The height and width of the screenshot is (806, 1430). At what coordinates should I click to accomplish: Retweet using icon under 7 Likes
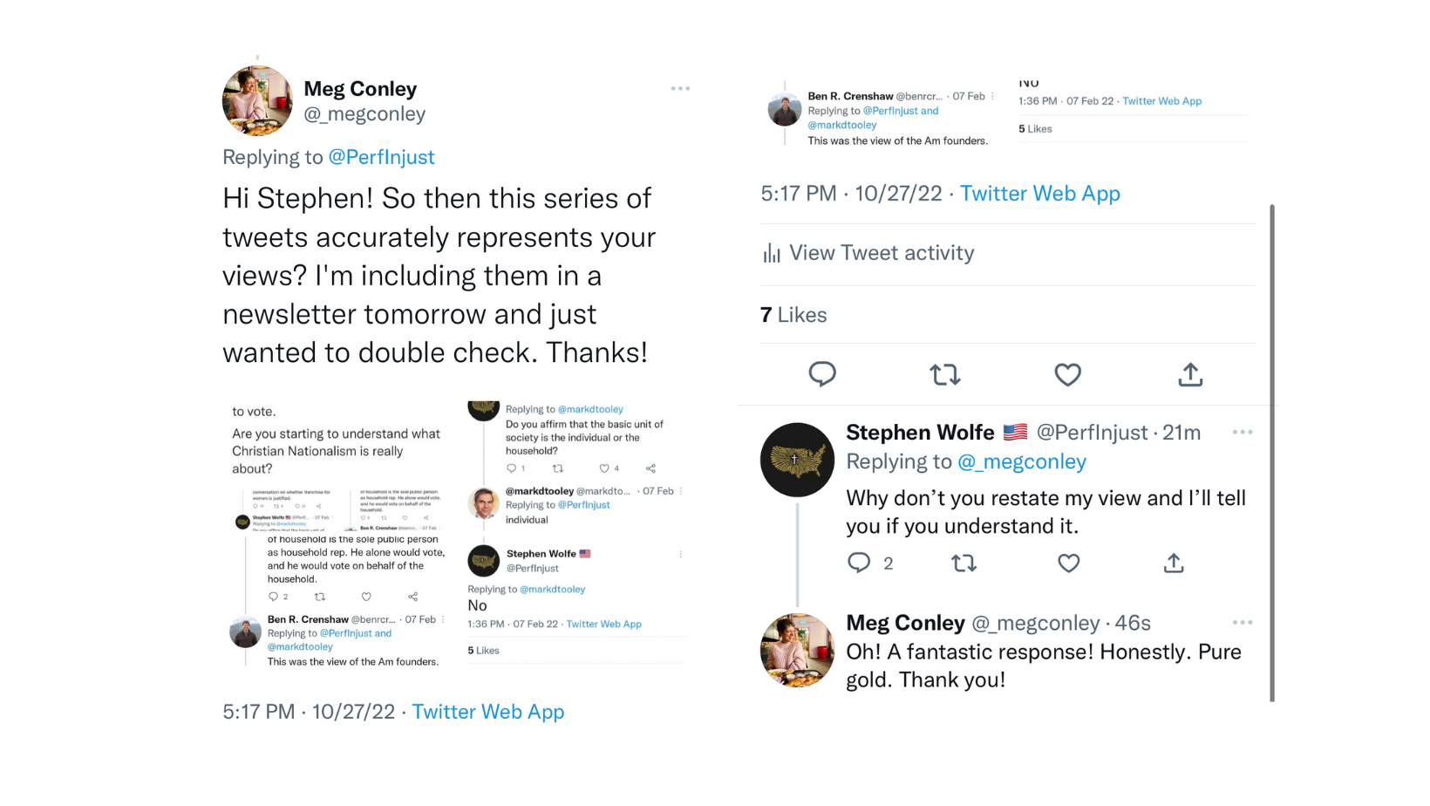945,375
